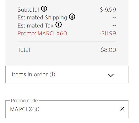Show the Estimated Tax info tooltip
Image resolution: width=139 pixels, height=123 pixels.
(58, 25)
